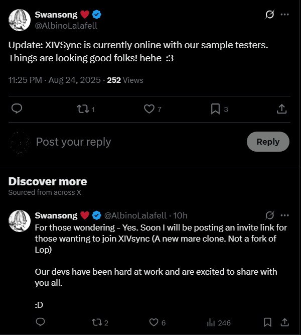The image size is (301, 335).
Task: Bookmark the main post
Action: pos(215,108)
